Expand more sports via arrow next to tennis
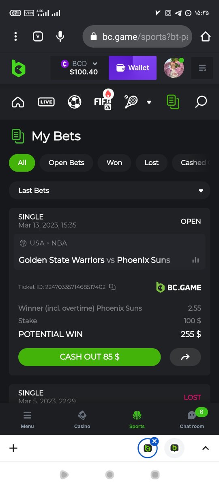Image resolution: width=219 pixels, height=488 pixels. click(x=149, y=102)
